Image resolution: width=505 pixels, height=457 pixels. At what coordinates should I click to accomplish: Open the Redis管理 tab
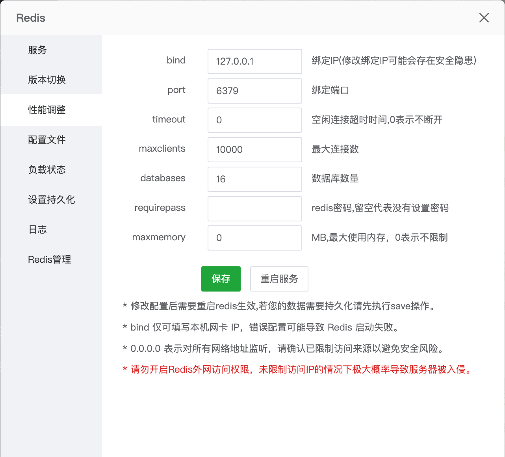[51, 259]
